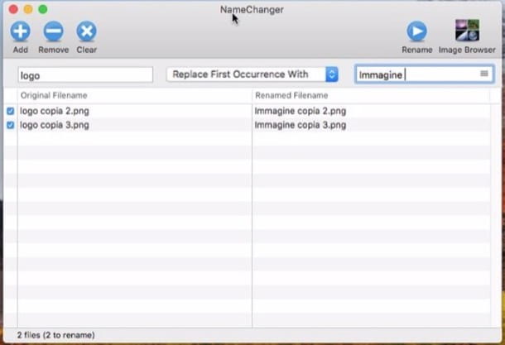Uncheck the logo copia 2.png checkbox
This screenshot has width=505, height=345.
coord(10,111)
